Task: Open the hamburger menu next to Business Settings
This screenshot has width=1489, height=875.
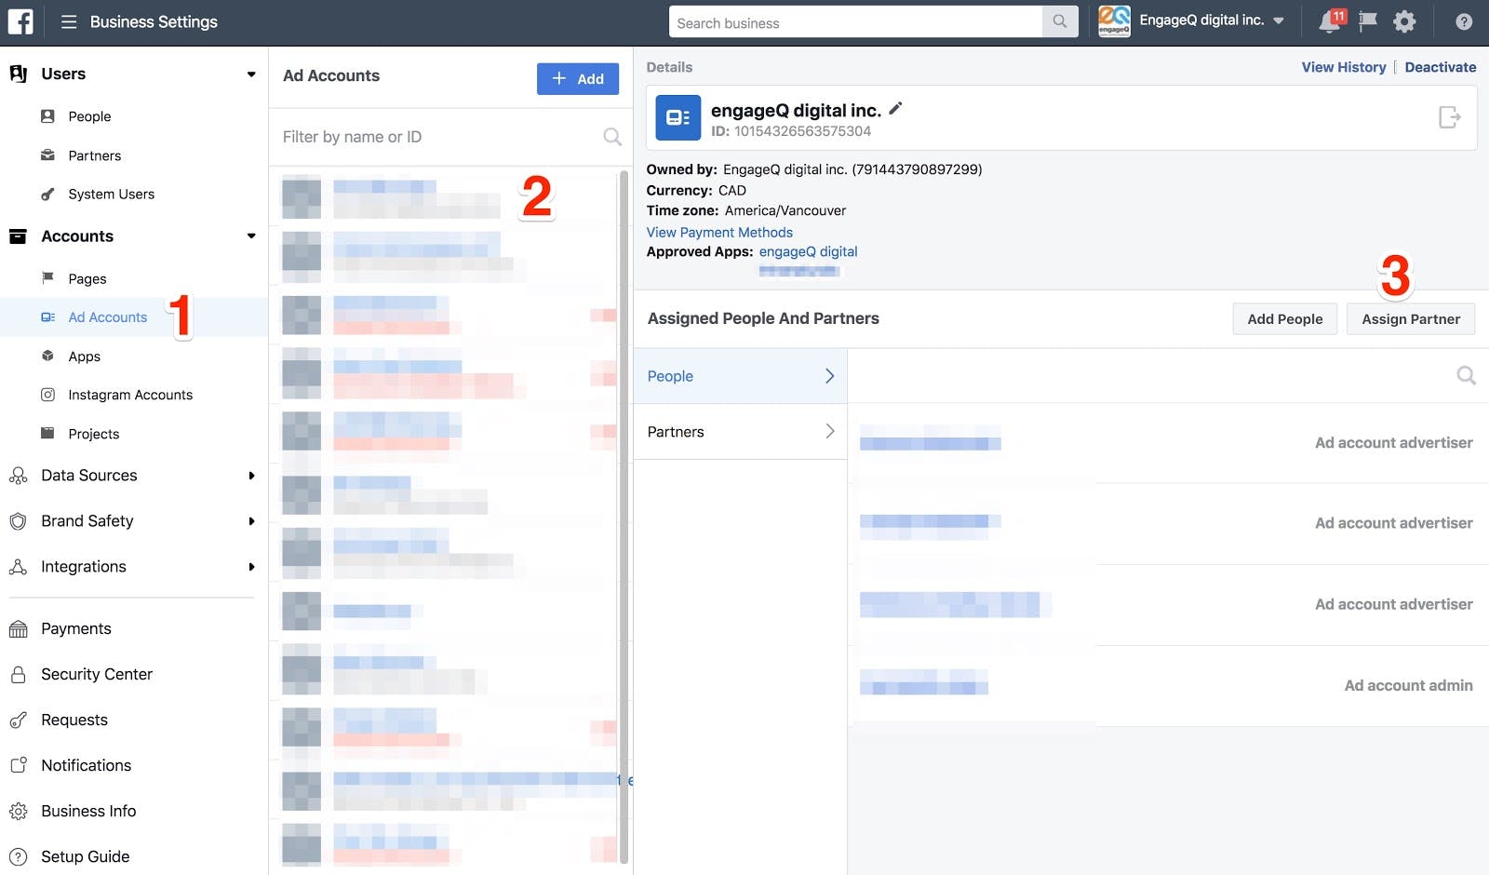Action: click(x=69, y=21)
